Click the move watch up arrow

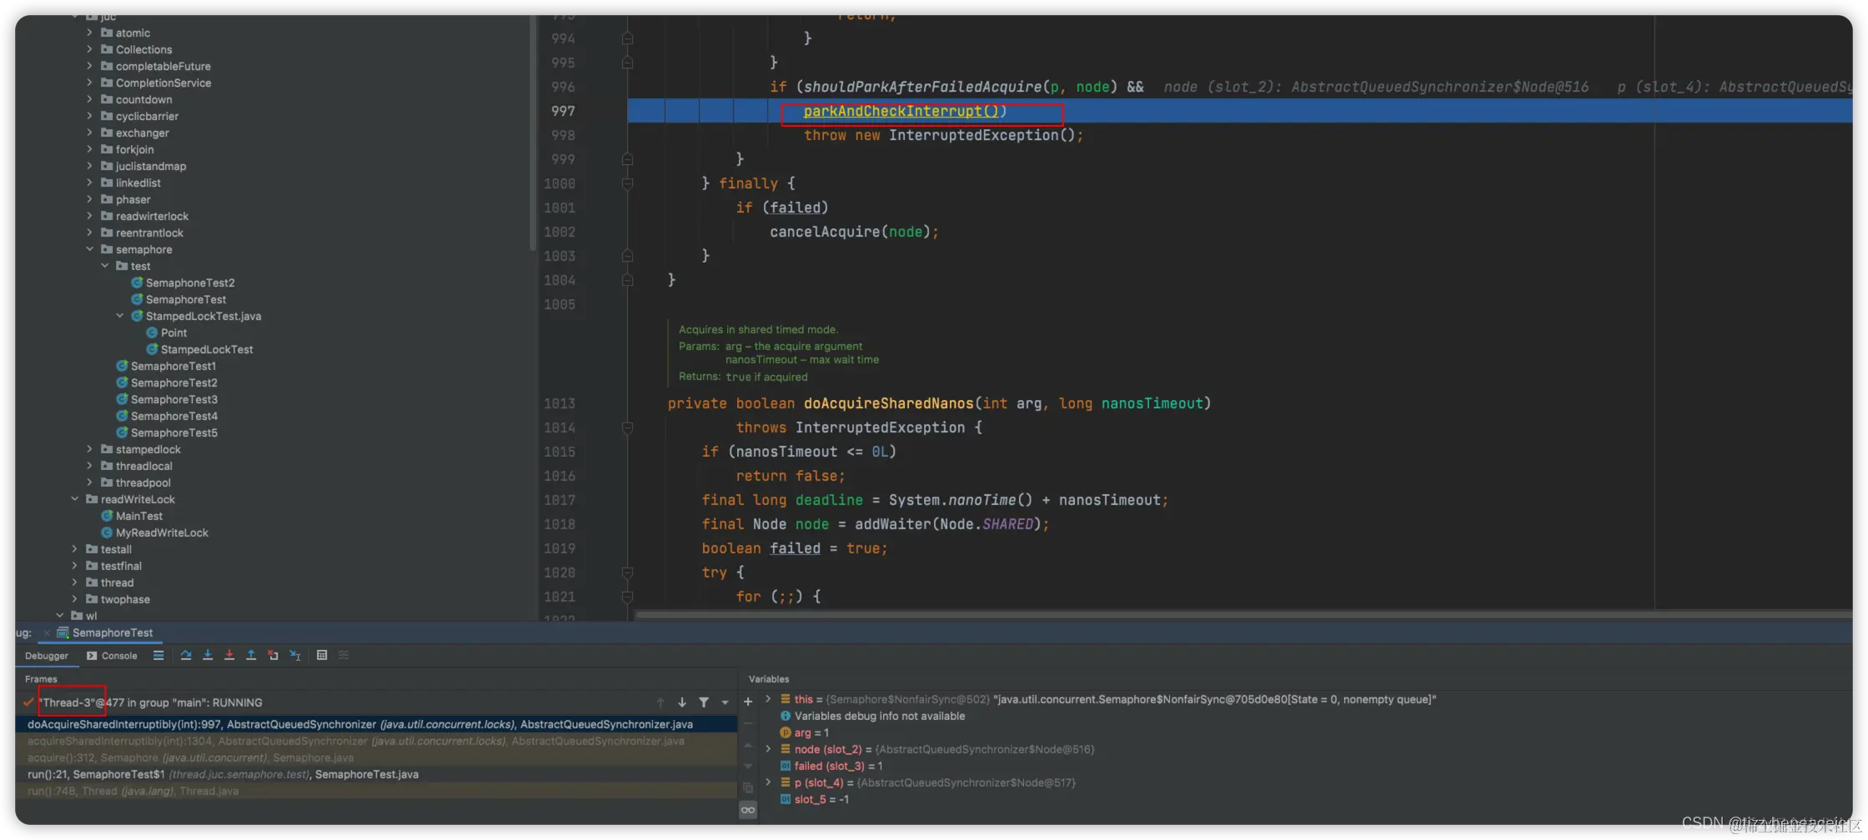coord(748,745)
